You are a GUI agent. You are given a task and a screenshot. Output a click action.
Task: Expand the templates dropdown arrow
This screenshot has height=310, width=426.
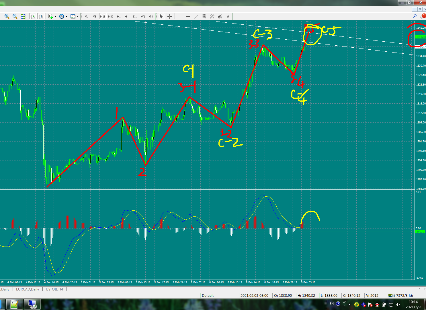coord(78,17)
